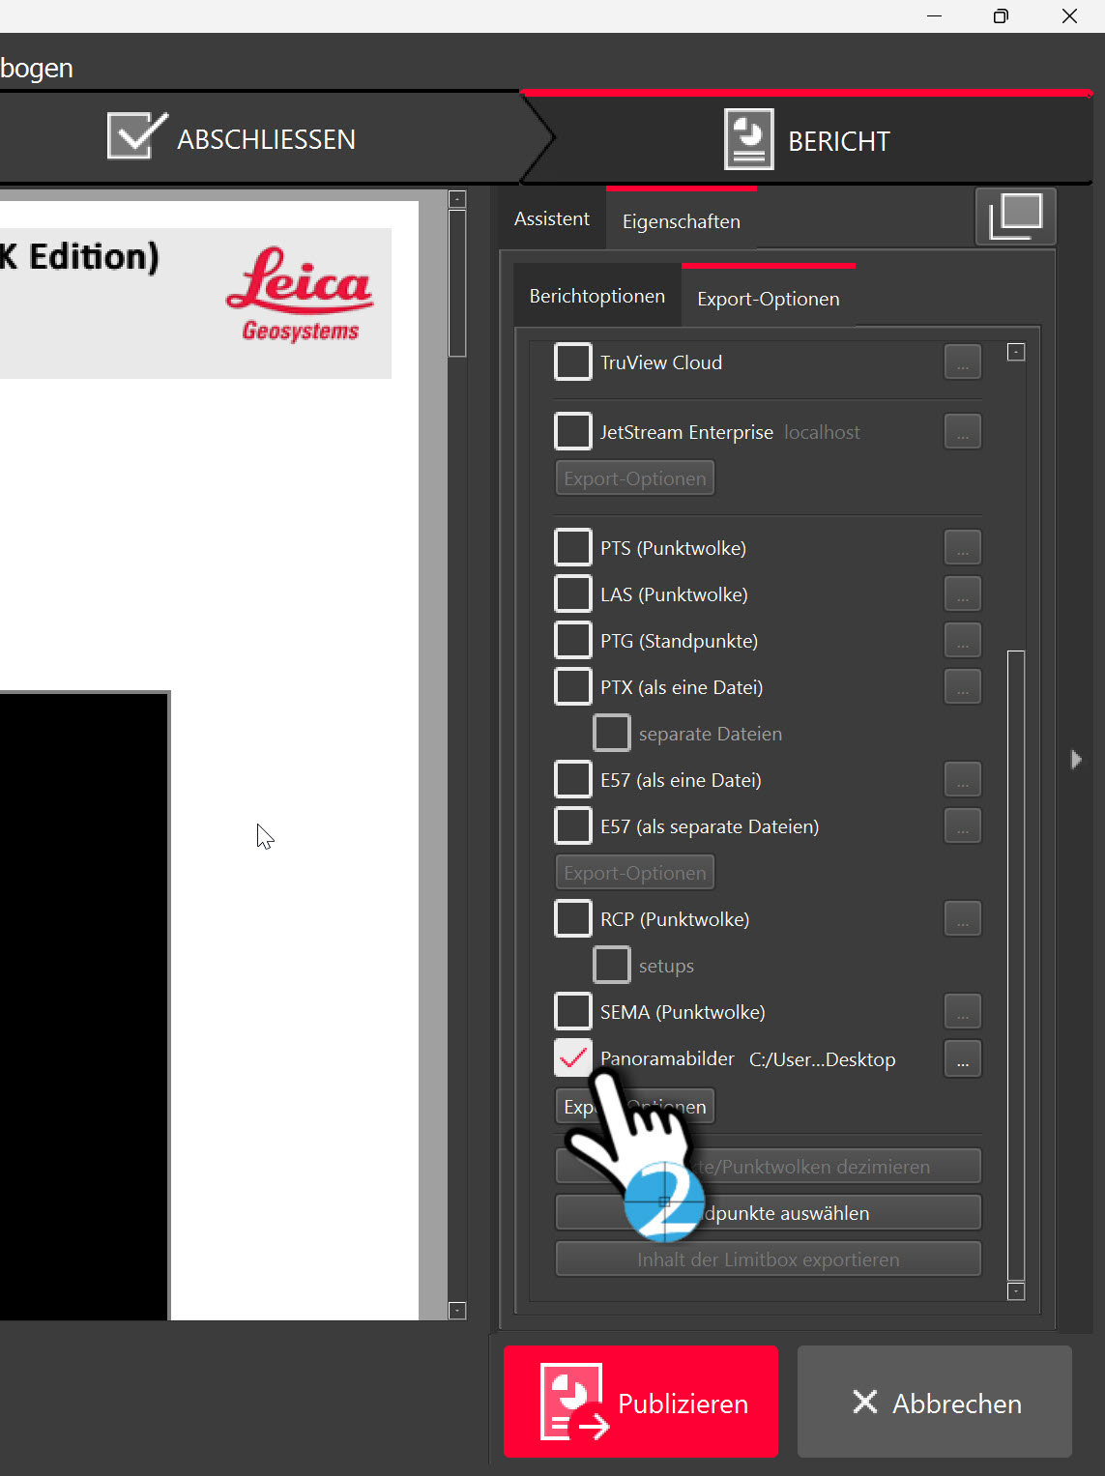Click Export-Optionen button under E57 options
Image resolution: width=1105 pixels, height=1476 pixels.
pos(635,873)
